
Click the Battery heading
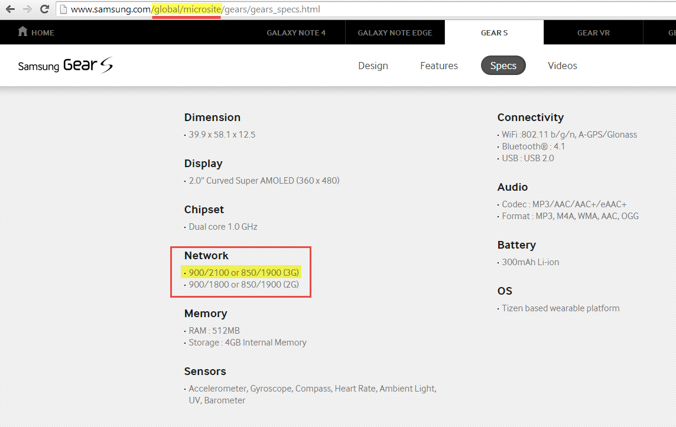516,245
